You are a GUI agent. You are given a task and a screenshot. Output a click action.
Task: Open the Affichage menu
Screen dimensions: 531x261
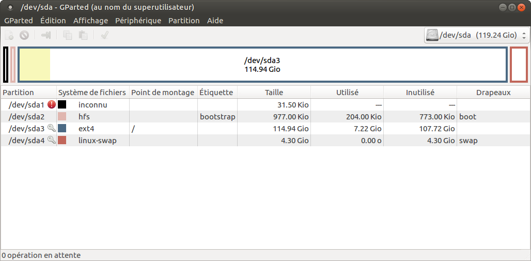[90, 21]
